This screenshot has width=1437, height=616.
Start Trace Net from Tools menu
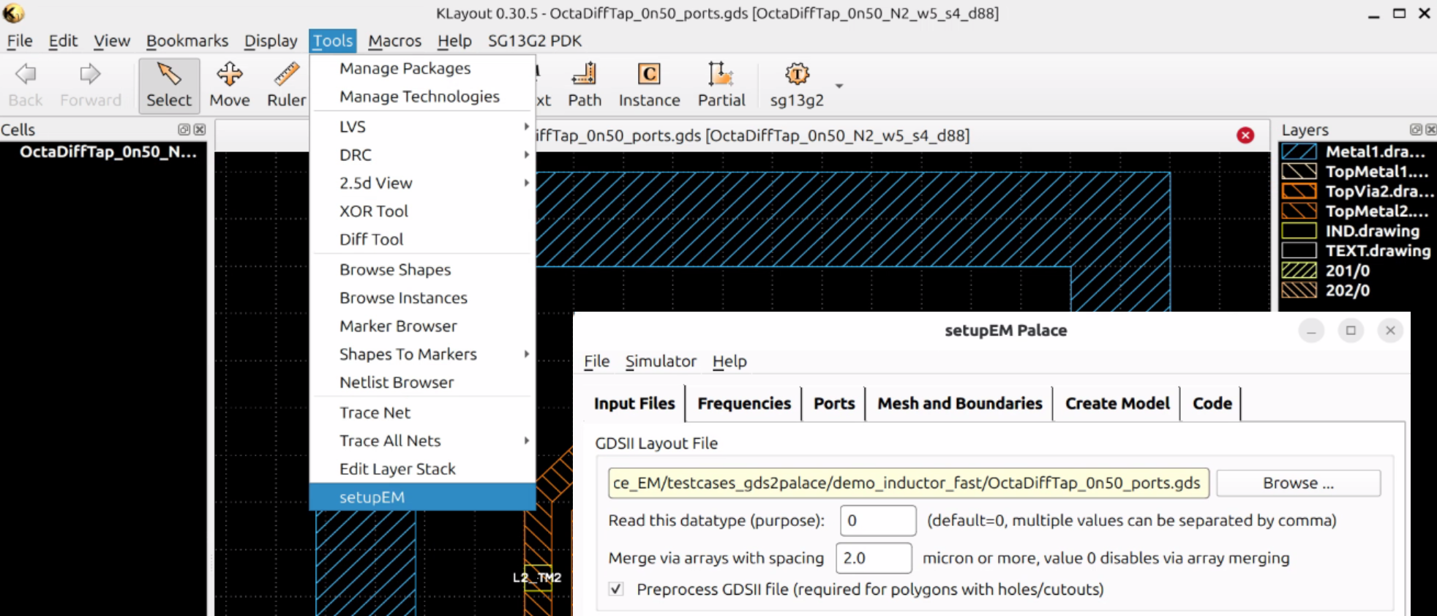pyautogui.click(x=423, y=413)
